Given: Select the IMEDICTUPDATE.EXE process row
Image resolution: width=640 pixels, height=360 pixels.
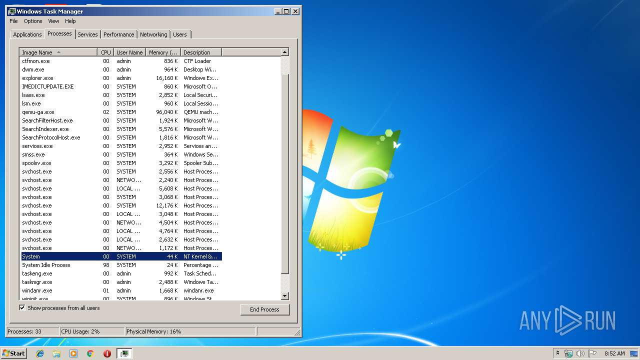Looking at the screenshot, I should coord(120,86).
